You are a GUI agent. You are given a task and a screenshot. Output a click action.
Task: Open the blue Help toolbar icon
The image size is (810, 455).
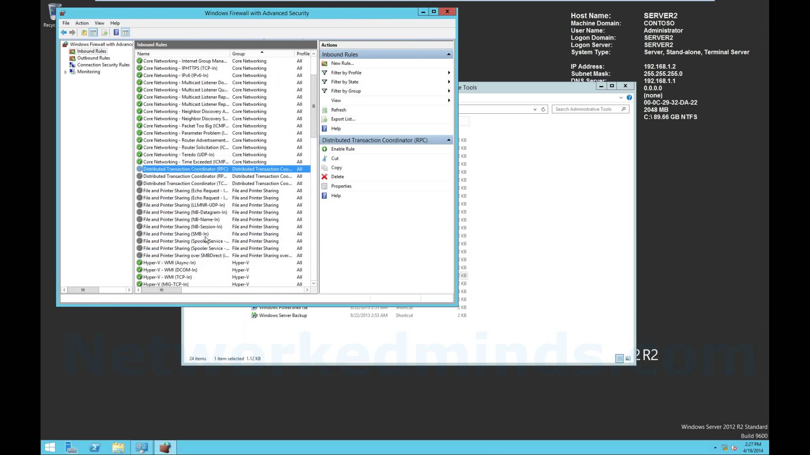[116, 33]
